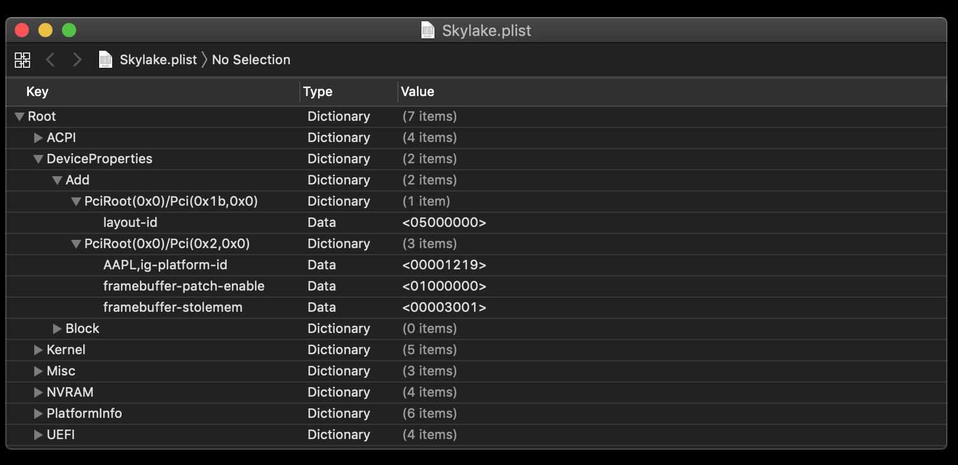Click the Data type of layout-id
958x465 pixels.
(x=322, y=222)
